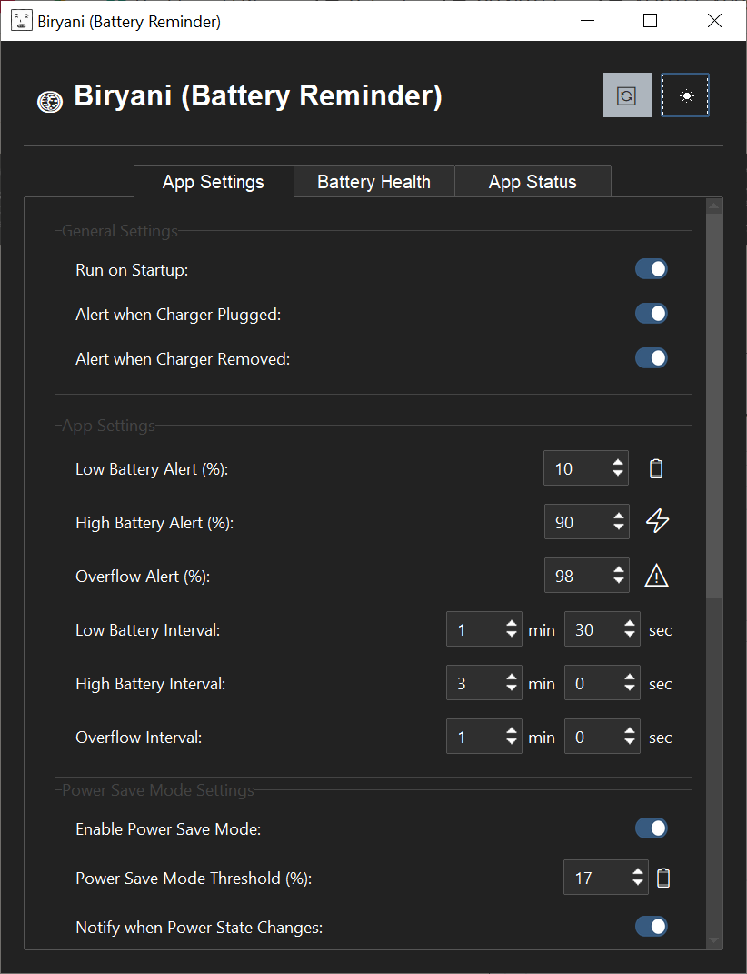This screenshot has height=974, width=747.
Task: Turn off Enable Power Save Mode
Action: 651,828
